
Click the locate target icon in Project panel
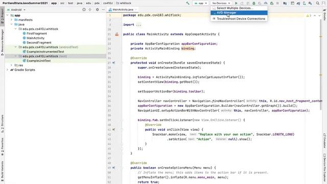point(84,10)
